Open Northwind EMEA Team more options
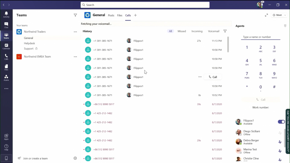290x163 pixels. click(x=75, y=57)
